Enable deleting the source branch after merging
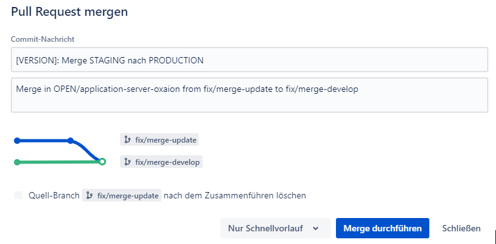 pos(18,195)
